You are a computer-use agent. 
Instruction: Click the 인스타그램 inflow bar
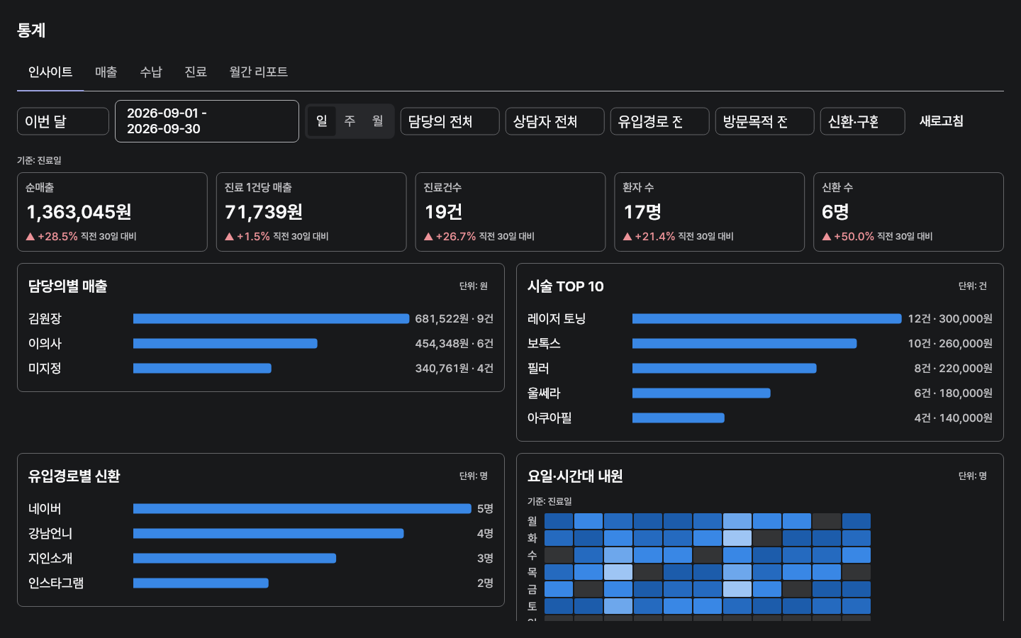click(x=201, y=583)
